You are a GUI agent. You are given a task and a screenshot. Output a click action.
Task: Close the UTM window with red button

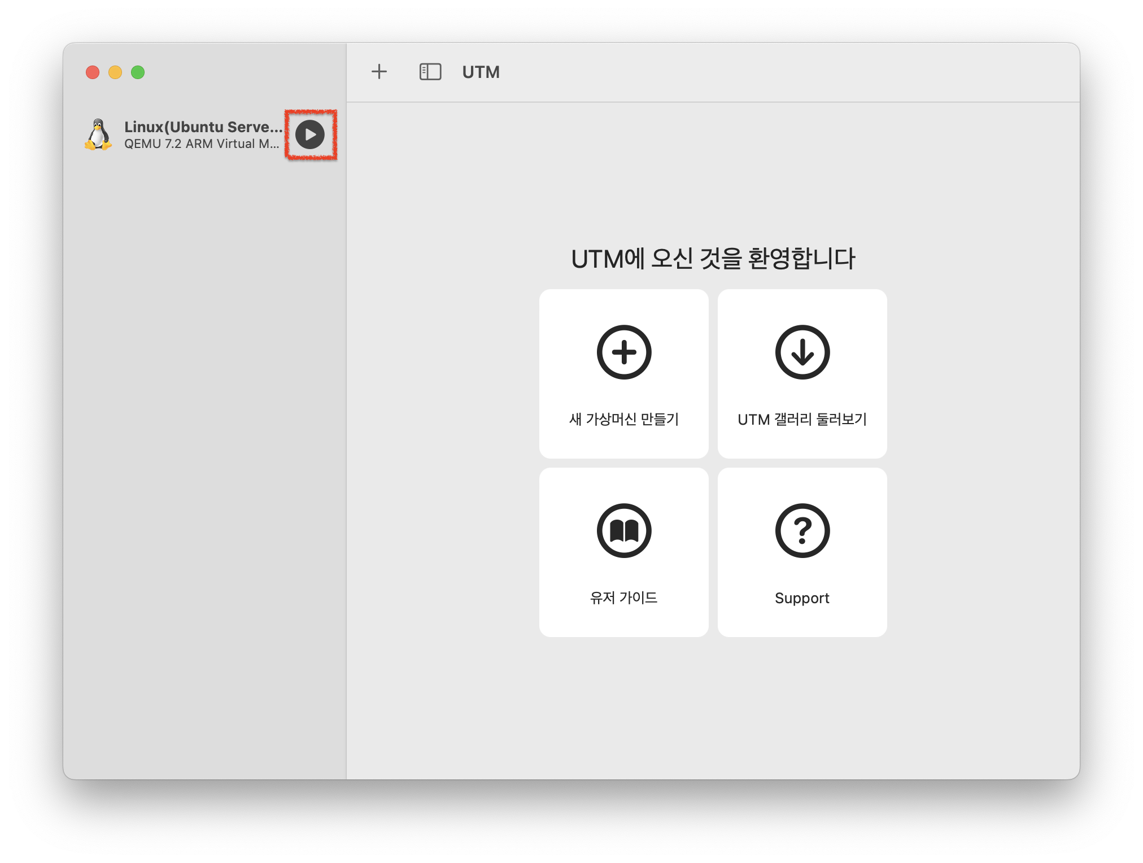93,72
